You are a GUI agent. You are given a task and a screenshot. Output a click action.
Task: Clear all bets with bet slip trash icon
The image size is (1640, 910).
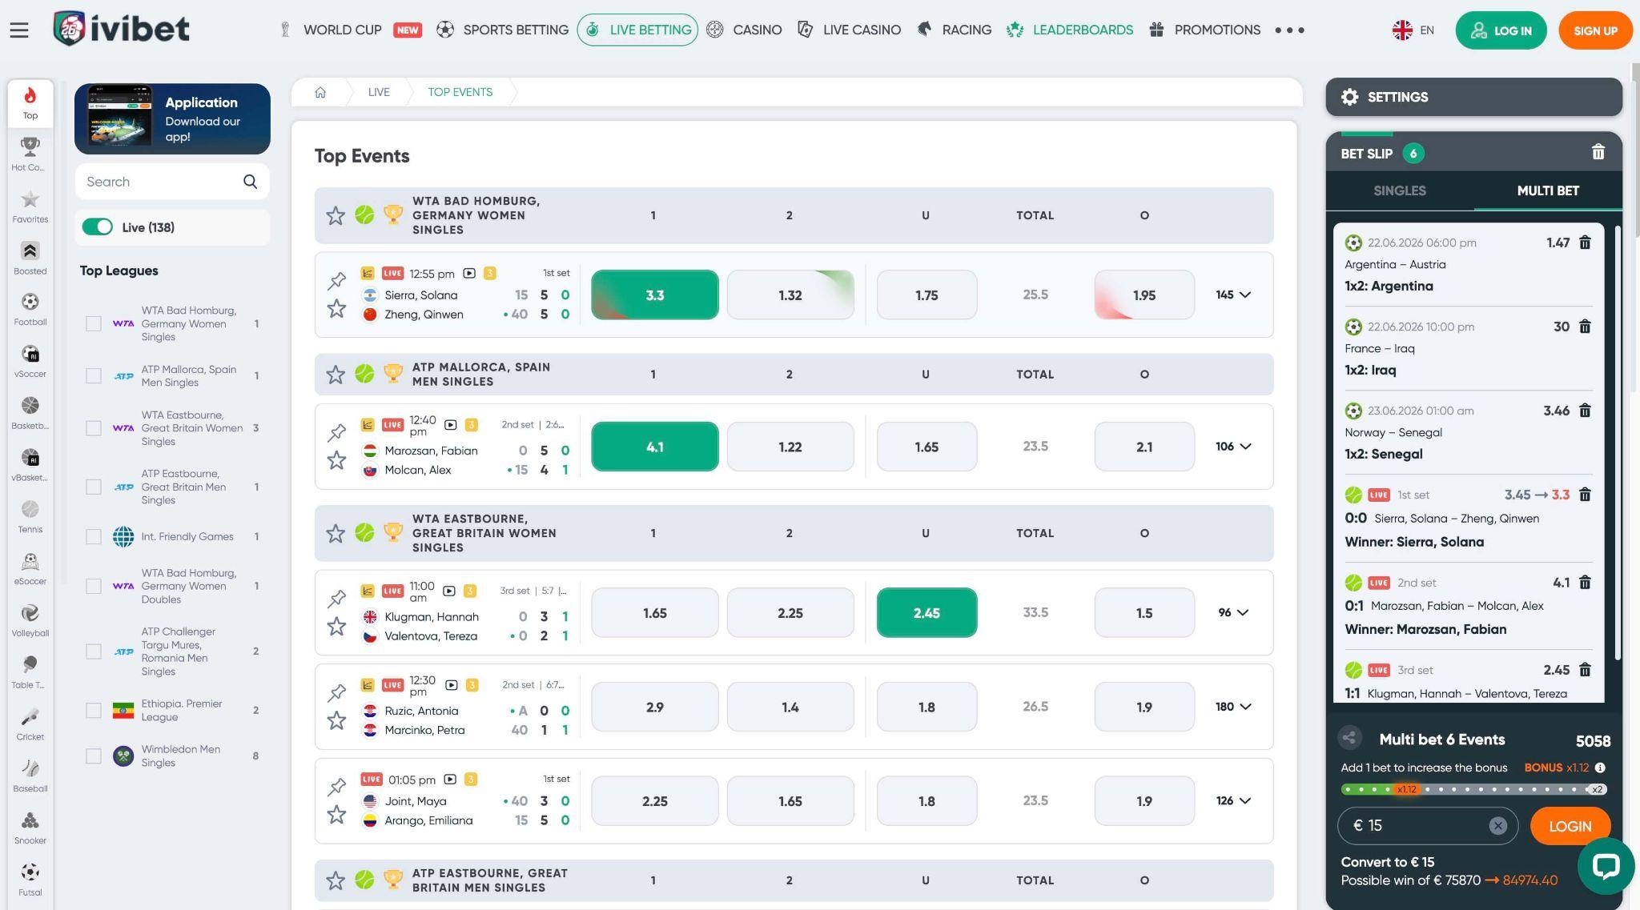[1598, 152]
